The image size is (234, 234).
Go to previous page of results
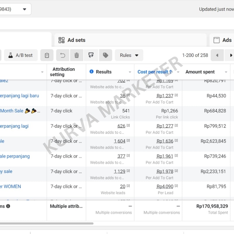(217, 55)
